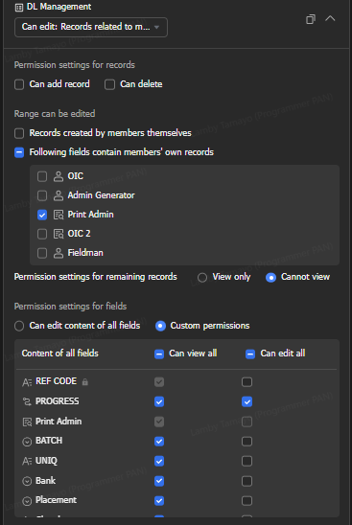Click the 'Permission settings for remaining records' label
Image resolution: width=352 pixels, height=525 pixels.
point(96,277)
